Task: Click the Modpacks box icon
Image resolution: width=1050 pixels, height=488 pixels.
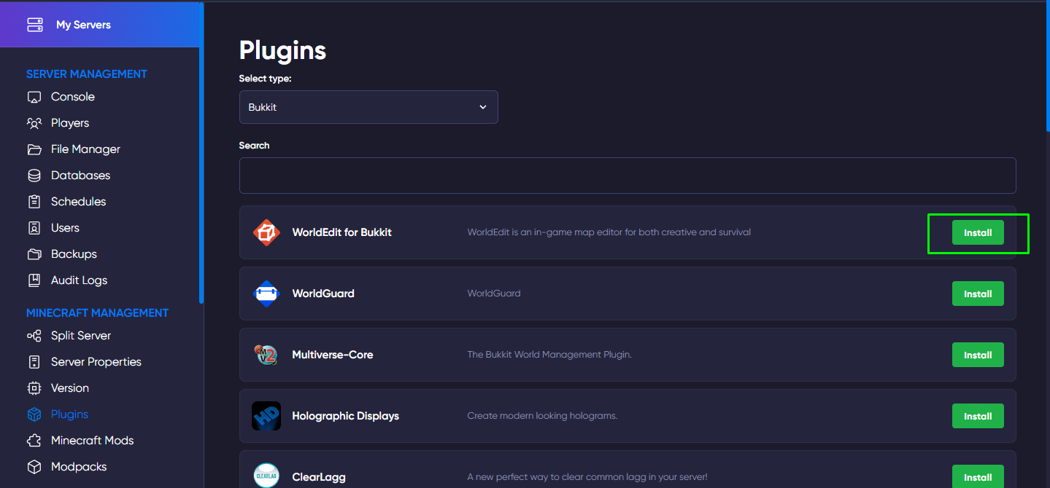Action: pos(34,467)
